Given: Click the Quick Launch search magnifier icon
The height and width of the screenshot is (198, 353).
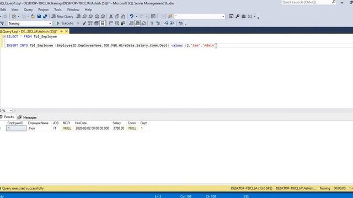Looking at the screenshot, I should pyautogui.click(x=333, y=2).
